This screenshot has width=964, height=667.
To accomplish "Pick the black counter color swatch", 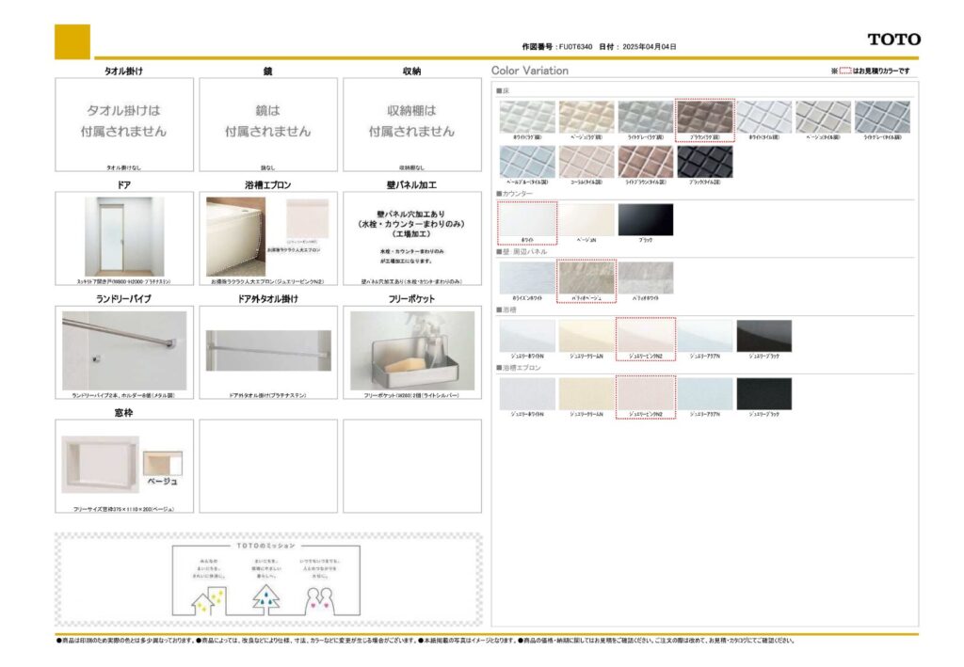I will click(645, 220).
